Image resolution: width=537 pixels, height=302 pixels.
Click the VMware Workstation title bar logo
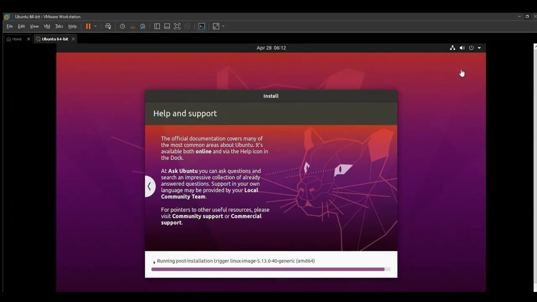pyautogui.click(x=7, y=17)
